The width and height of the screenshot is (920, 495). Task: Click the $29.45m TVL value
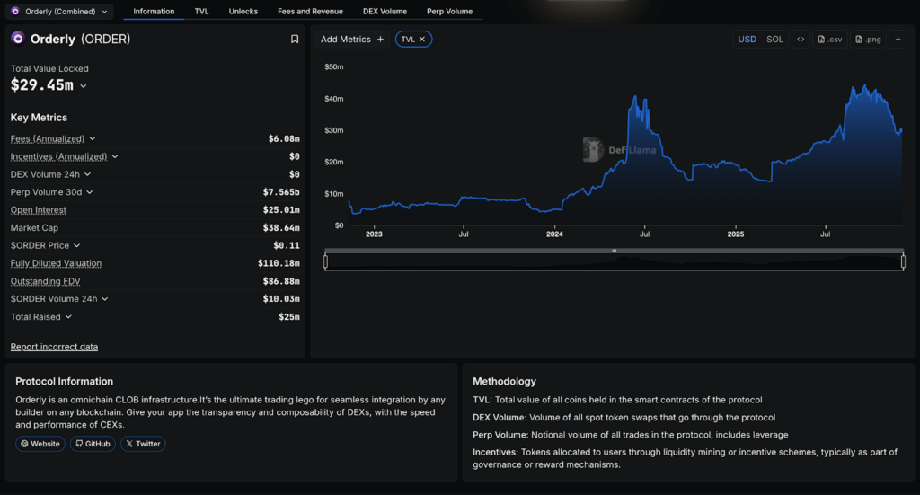42,85
